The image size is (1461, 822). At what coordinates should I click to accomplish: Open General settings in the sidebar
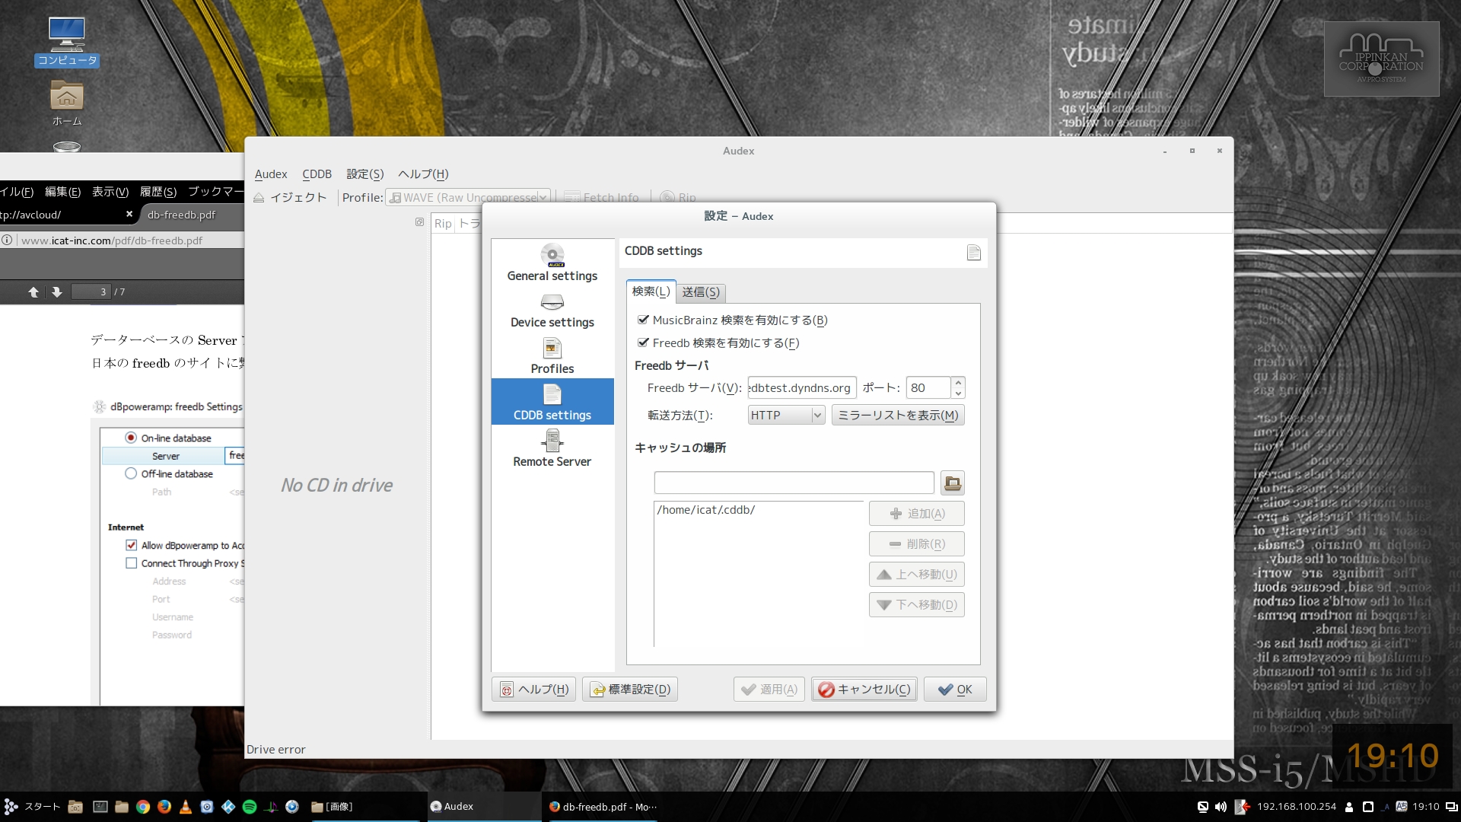tap(552, 263)
